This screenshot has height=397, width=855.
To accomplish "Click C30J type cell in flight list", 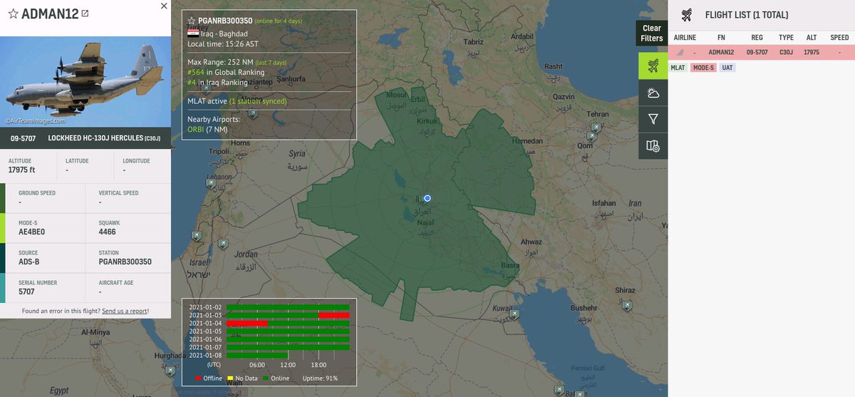I will coord(786,52).
